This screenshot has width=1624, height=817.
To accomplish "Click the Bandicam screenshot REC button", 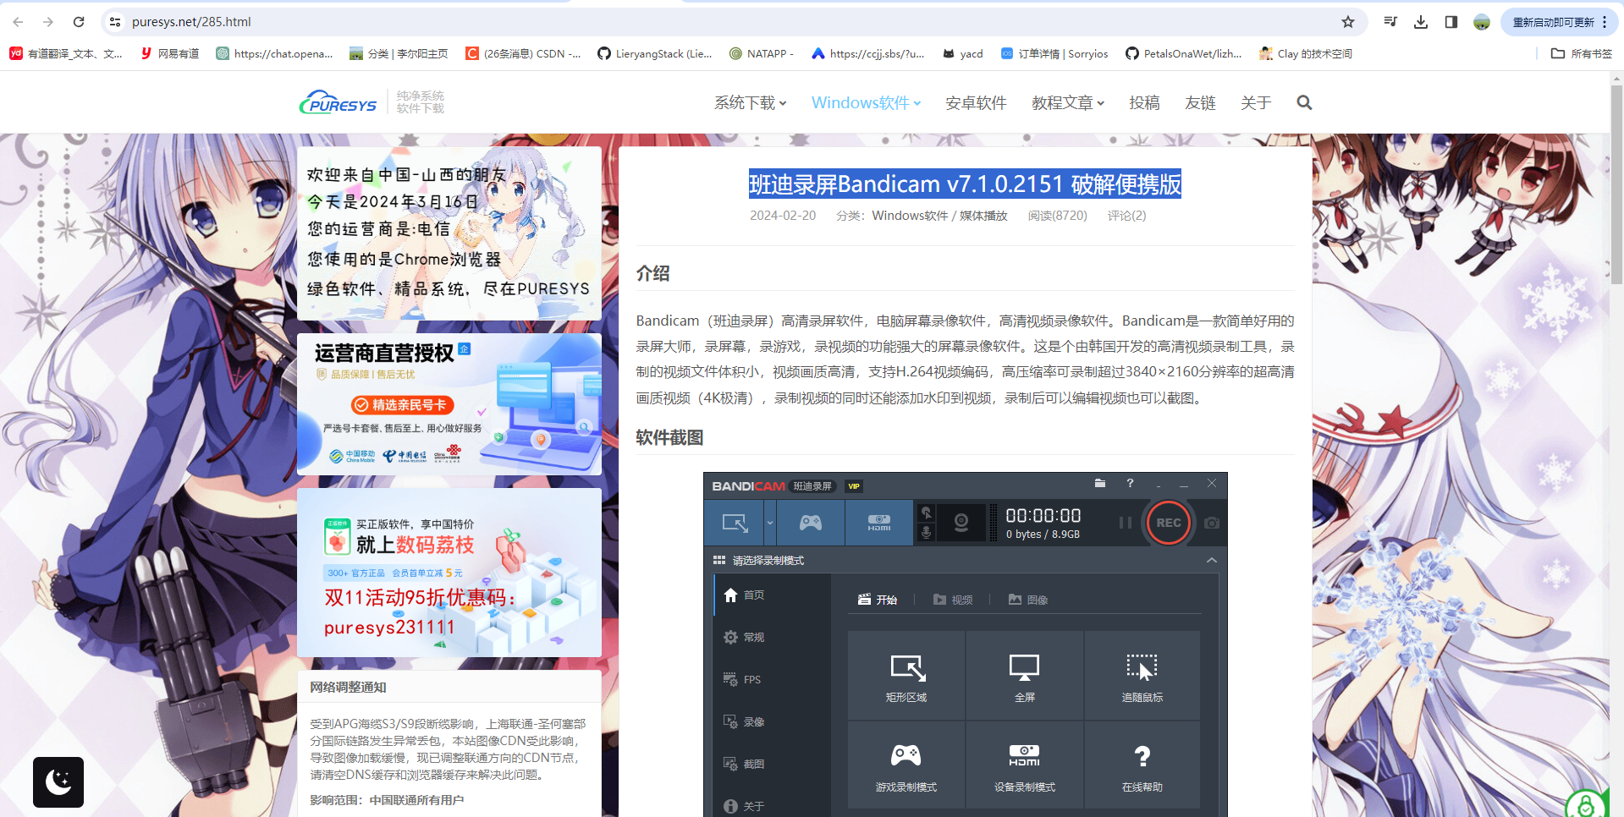I will pyautogui.click(x=1169, y=523).
